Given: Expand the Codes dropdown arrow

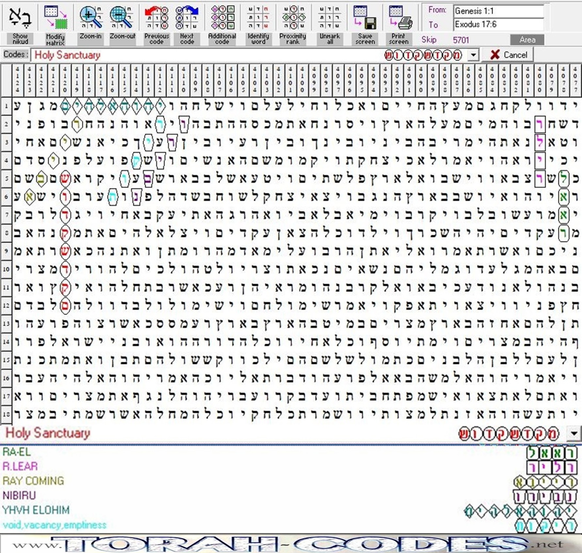Looking at the screenshot, I should click(474, 55).
